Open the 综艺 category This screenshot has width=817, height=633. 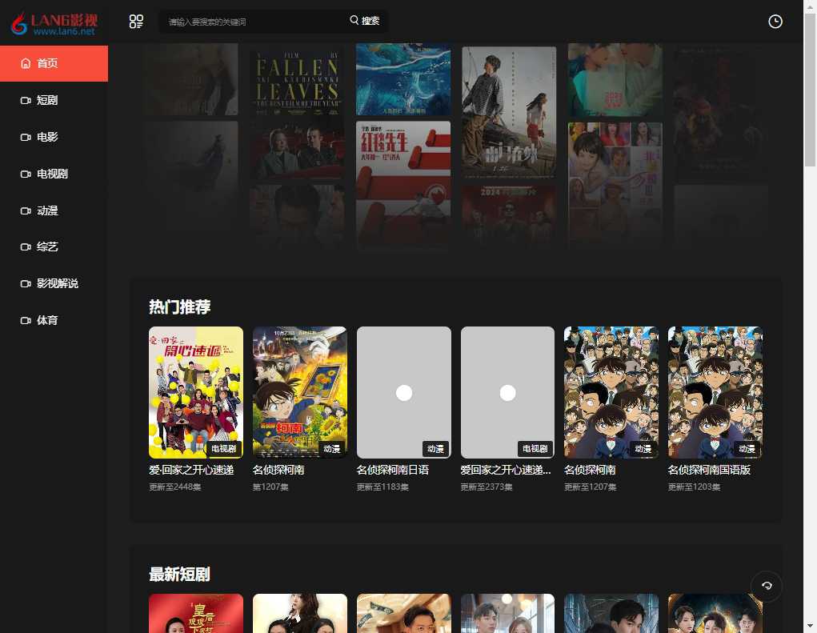pos(54,247)
